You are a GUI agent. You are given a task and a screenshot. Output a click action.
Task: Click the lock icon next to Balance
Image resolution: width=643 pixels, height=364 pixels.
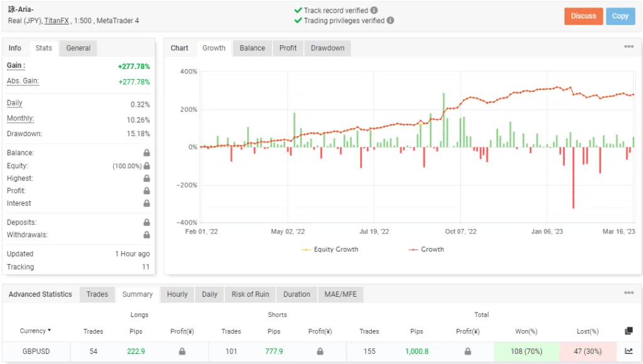coord(146,153)
